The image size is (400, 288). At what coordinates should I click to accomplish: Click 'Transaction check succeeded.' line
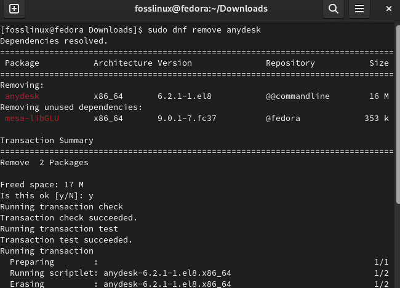[69, 218]
